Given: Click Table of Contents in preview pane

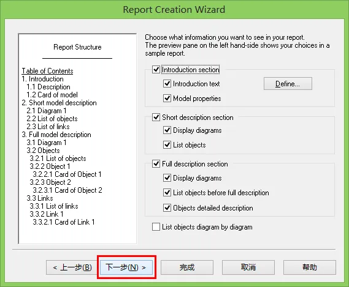Looking at the screenshot, I should [x=47, y=71].
